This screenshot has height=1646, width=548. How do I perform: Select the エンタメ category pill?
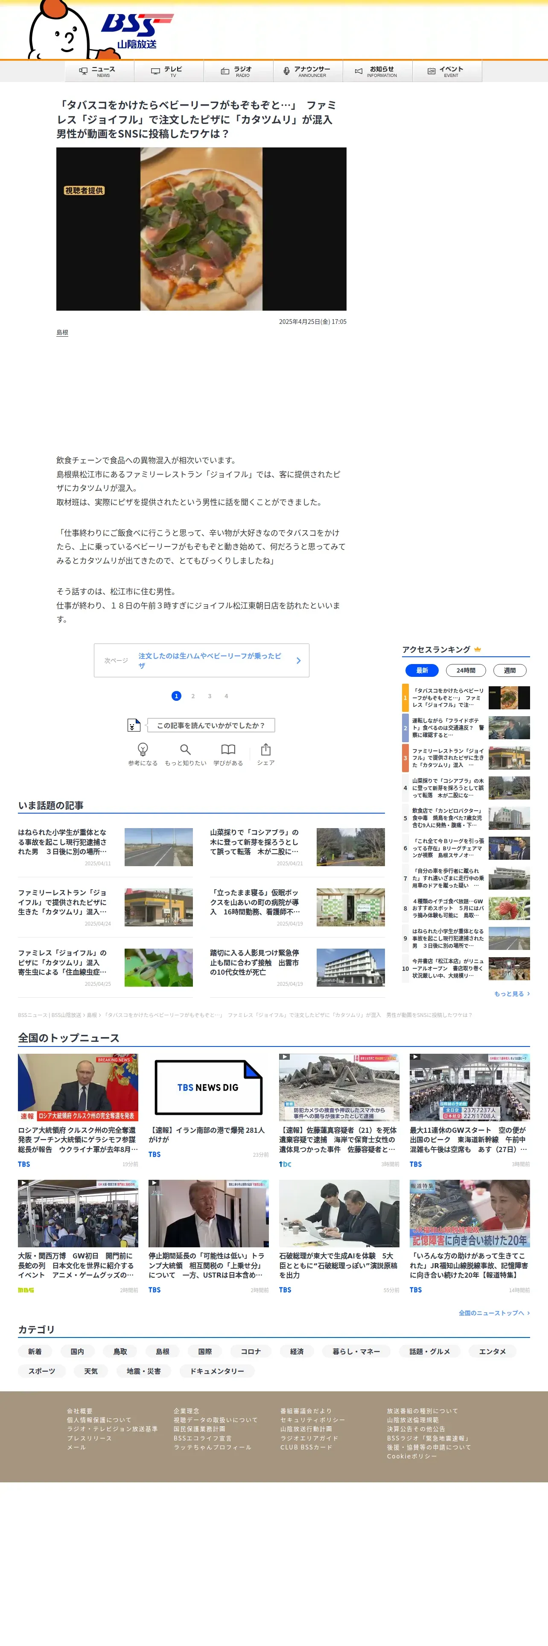(x=492, y=1352)
